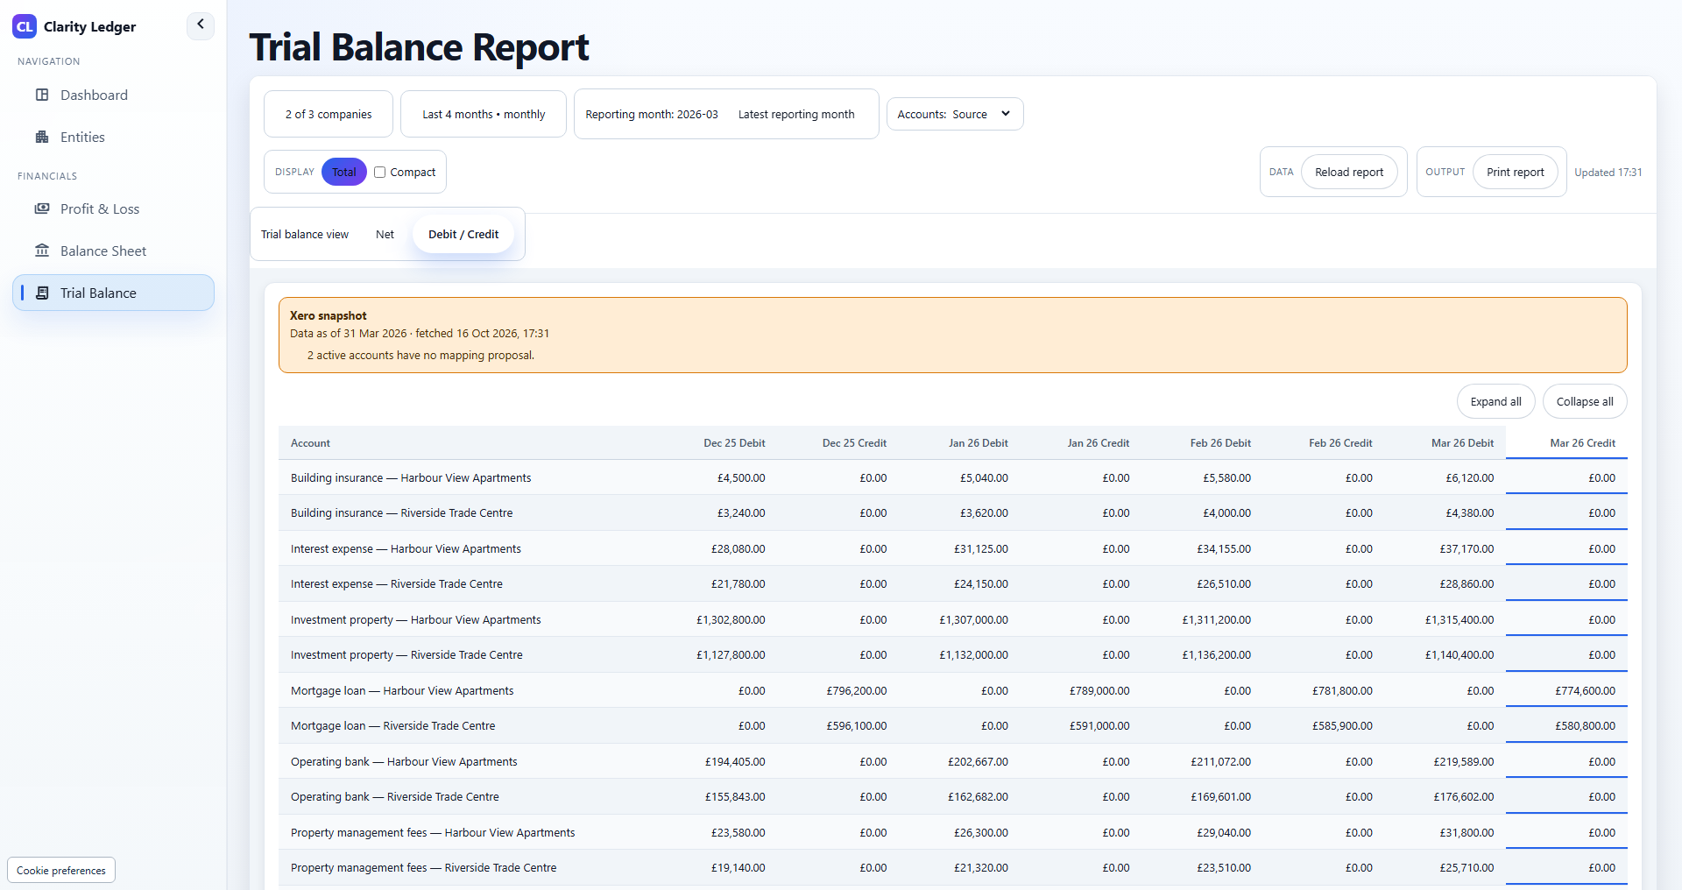The width and height of the screenshot is (1682, 890).
Task: Switch view to Debit / Credit
Action: 463,234
